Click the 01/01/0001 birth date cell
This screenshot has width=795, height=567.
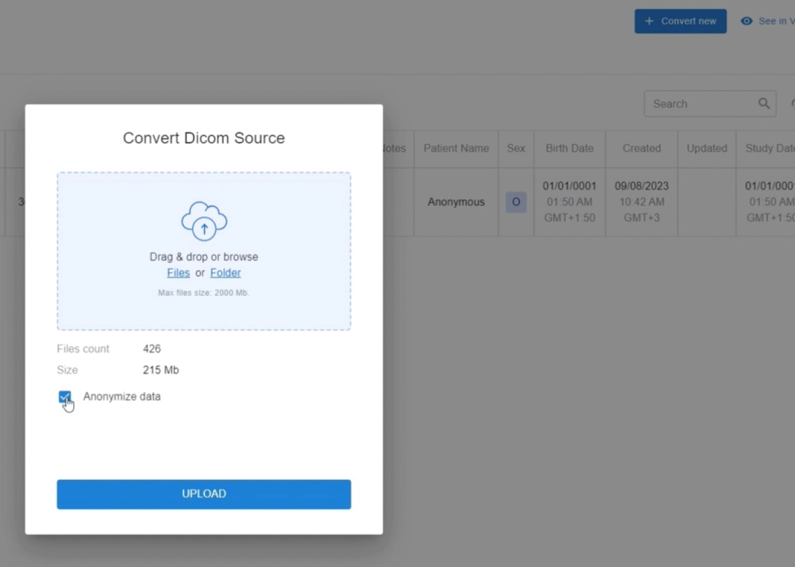[x=570, y=187]
